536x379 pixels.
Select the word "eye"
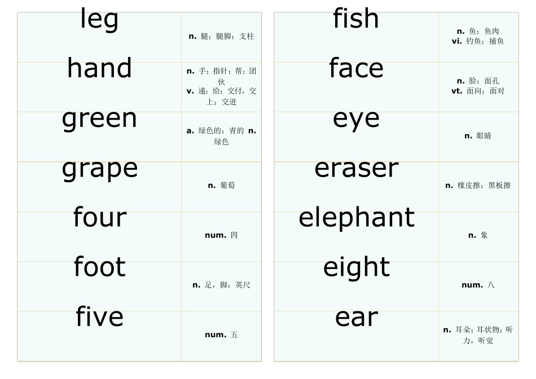click(x=356, y=119)
